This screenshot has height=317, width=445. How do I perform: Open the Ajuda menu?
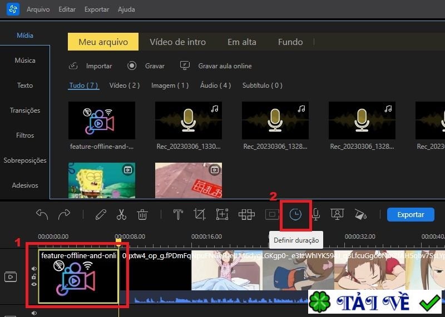click(x=126, y=9)
